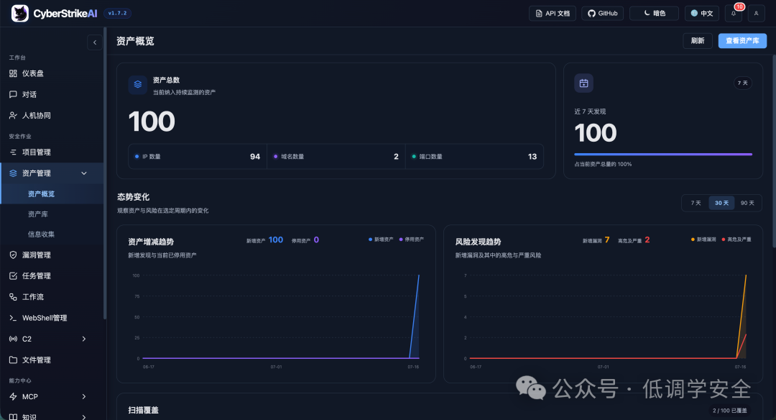Click the 7 天 badge in 近 7 天发现 card

(742, 83)
